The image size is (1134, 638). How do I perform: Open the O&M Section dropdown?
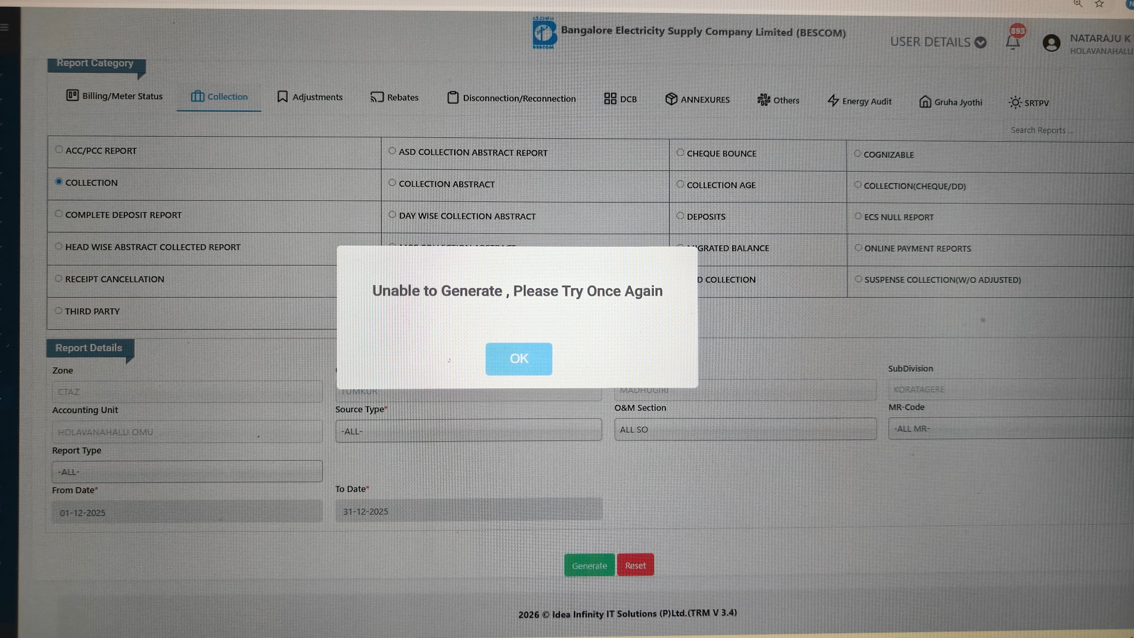[745, 429]
